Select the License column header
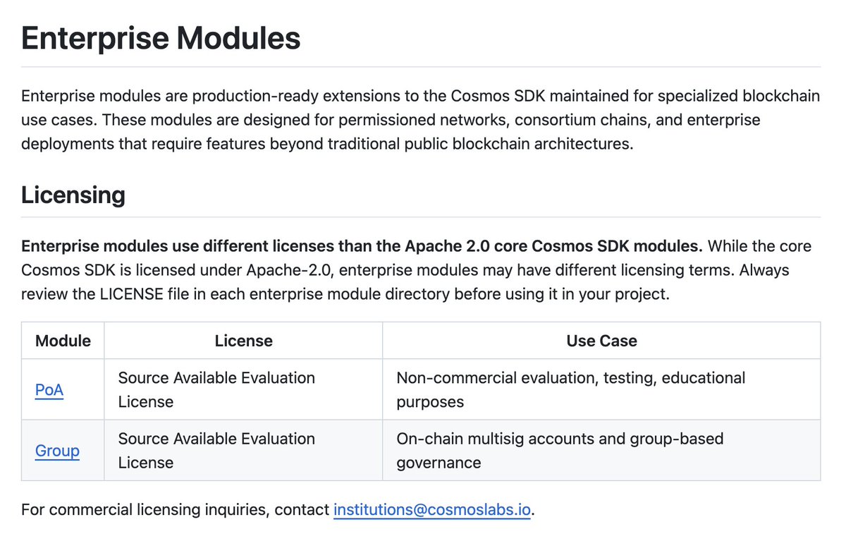This screenshot has height=541, width=846. point(243,341)
